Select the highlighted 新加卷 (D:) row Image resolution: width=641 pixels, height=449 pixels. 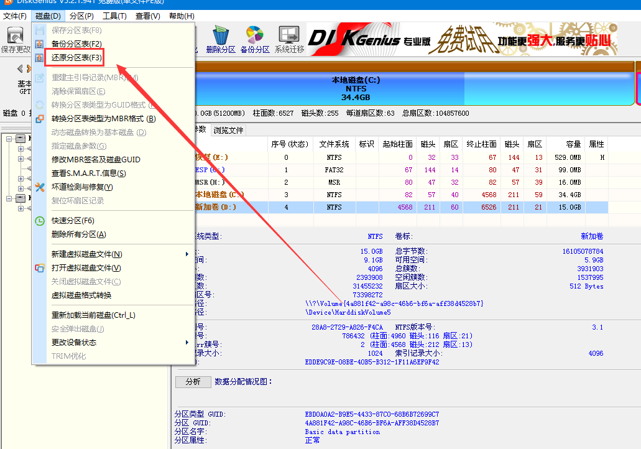pyautogui.click(x=402, y=207)
